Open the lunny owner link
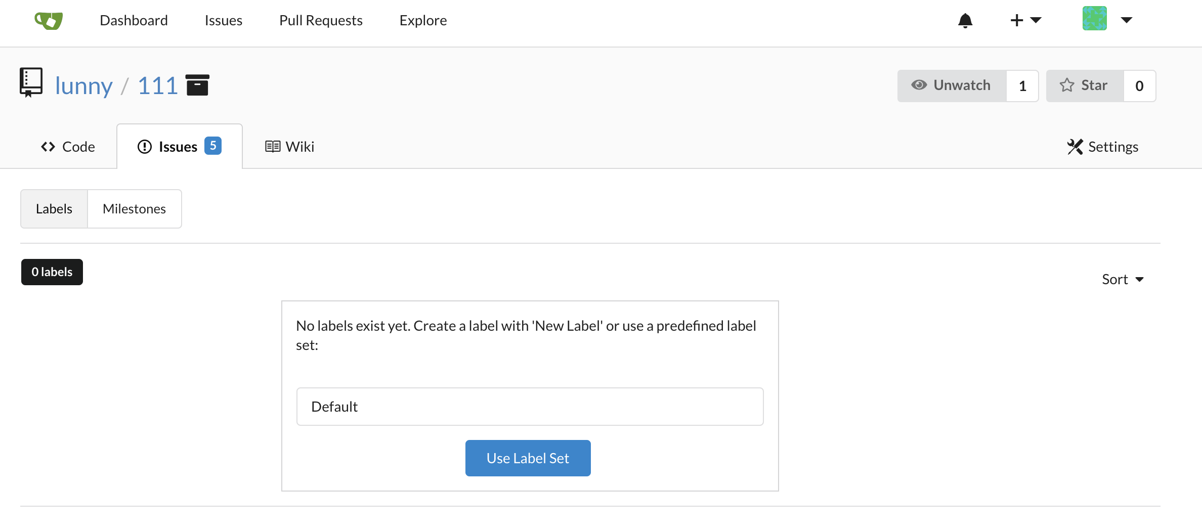Viewport: 1202px width, 532px height. 83,85
